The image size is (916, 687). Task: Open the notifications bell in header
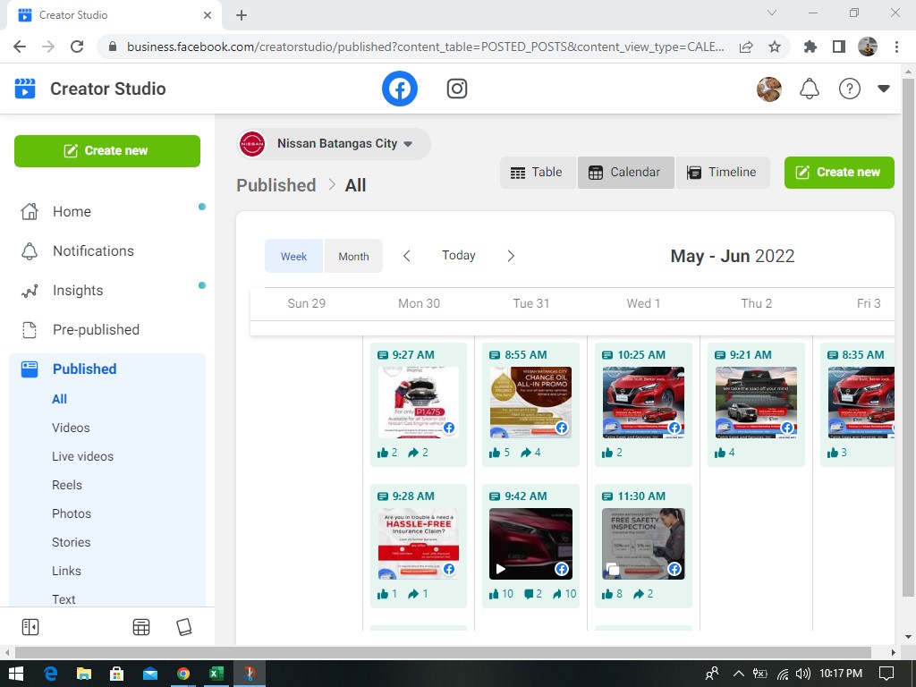(809, 89)
